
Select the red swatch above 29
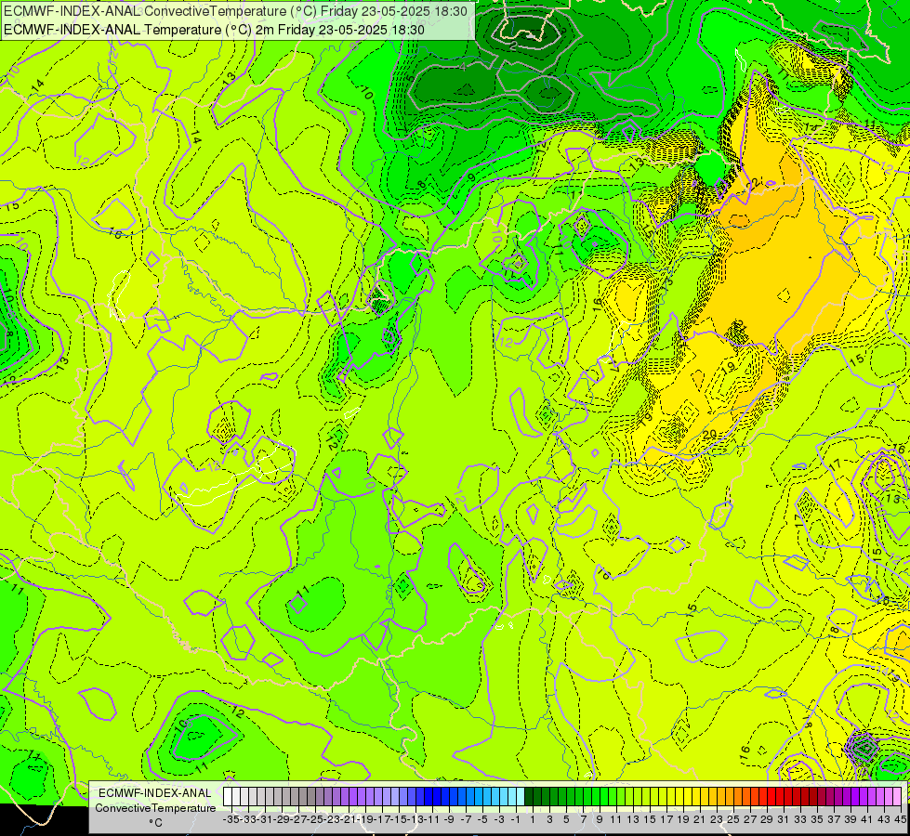(x=764, y=797)
